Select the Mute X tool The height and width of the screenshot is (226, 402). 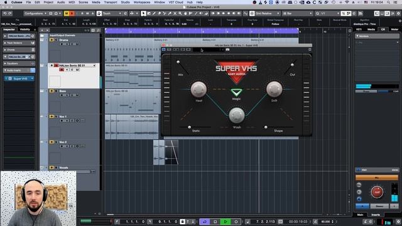(x=175, y=13)
